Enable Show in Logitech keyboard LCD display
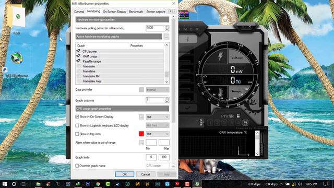This screenshot has width=334, height=188. coord(77,125)
